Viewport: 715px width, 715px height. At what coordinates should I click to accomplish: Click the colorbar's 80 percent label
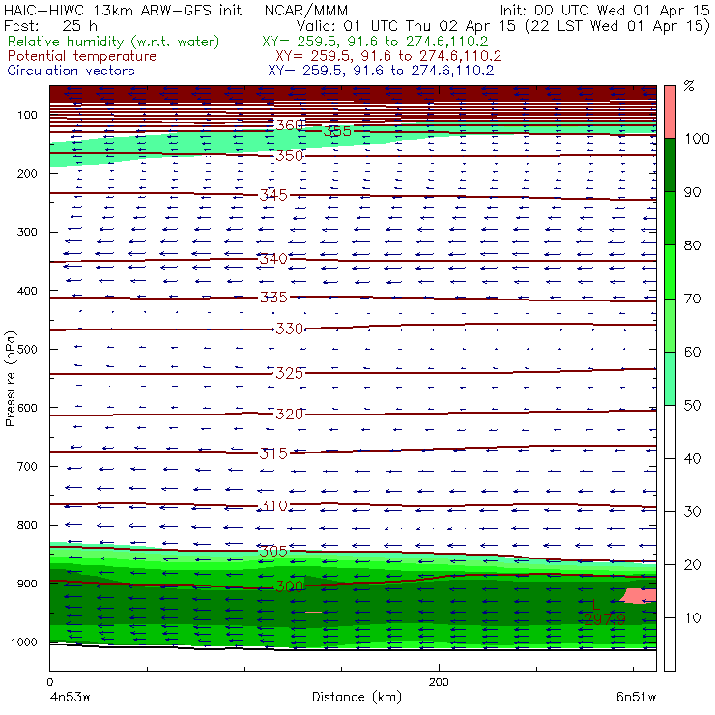point(692,245)
